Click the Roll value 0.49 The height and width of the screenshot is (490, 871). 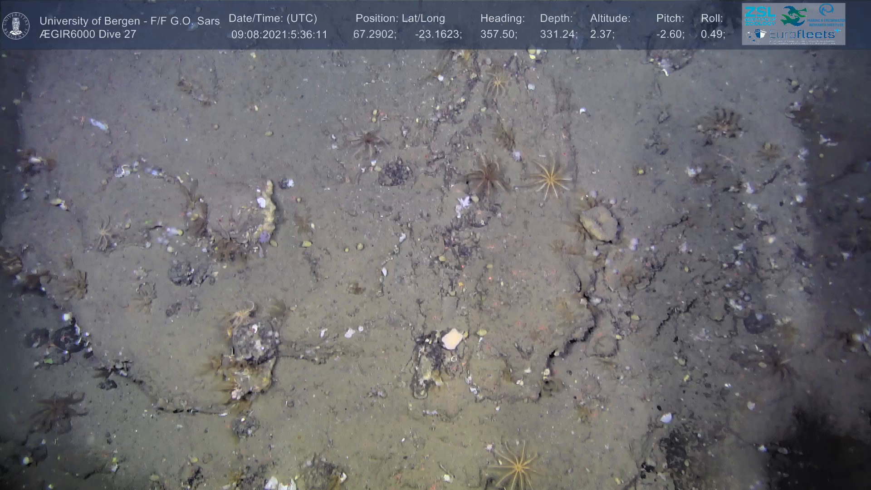[712, 34]
